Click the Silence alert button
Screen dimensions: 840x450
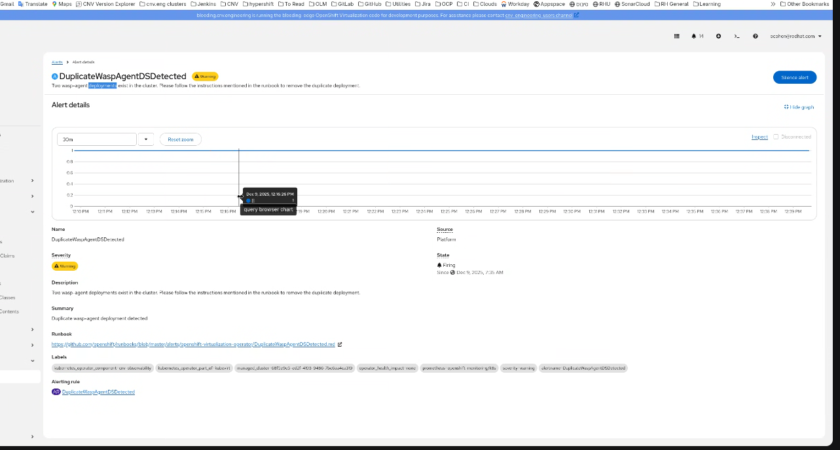tap(794, 77)
